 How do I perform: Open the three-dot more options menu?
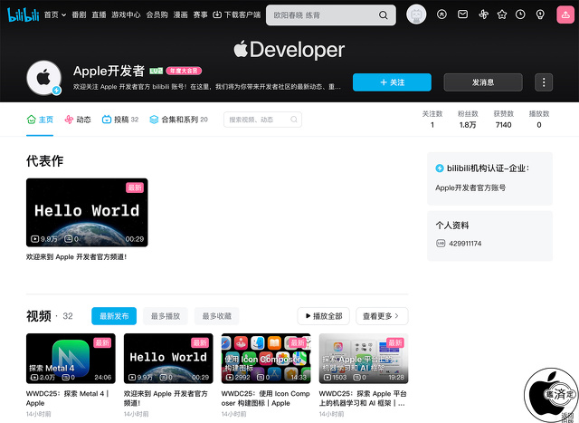[544, 82]
